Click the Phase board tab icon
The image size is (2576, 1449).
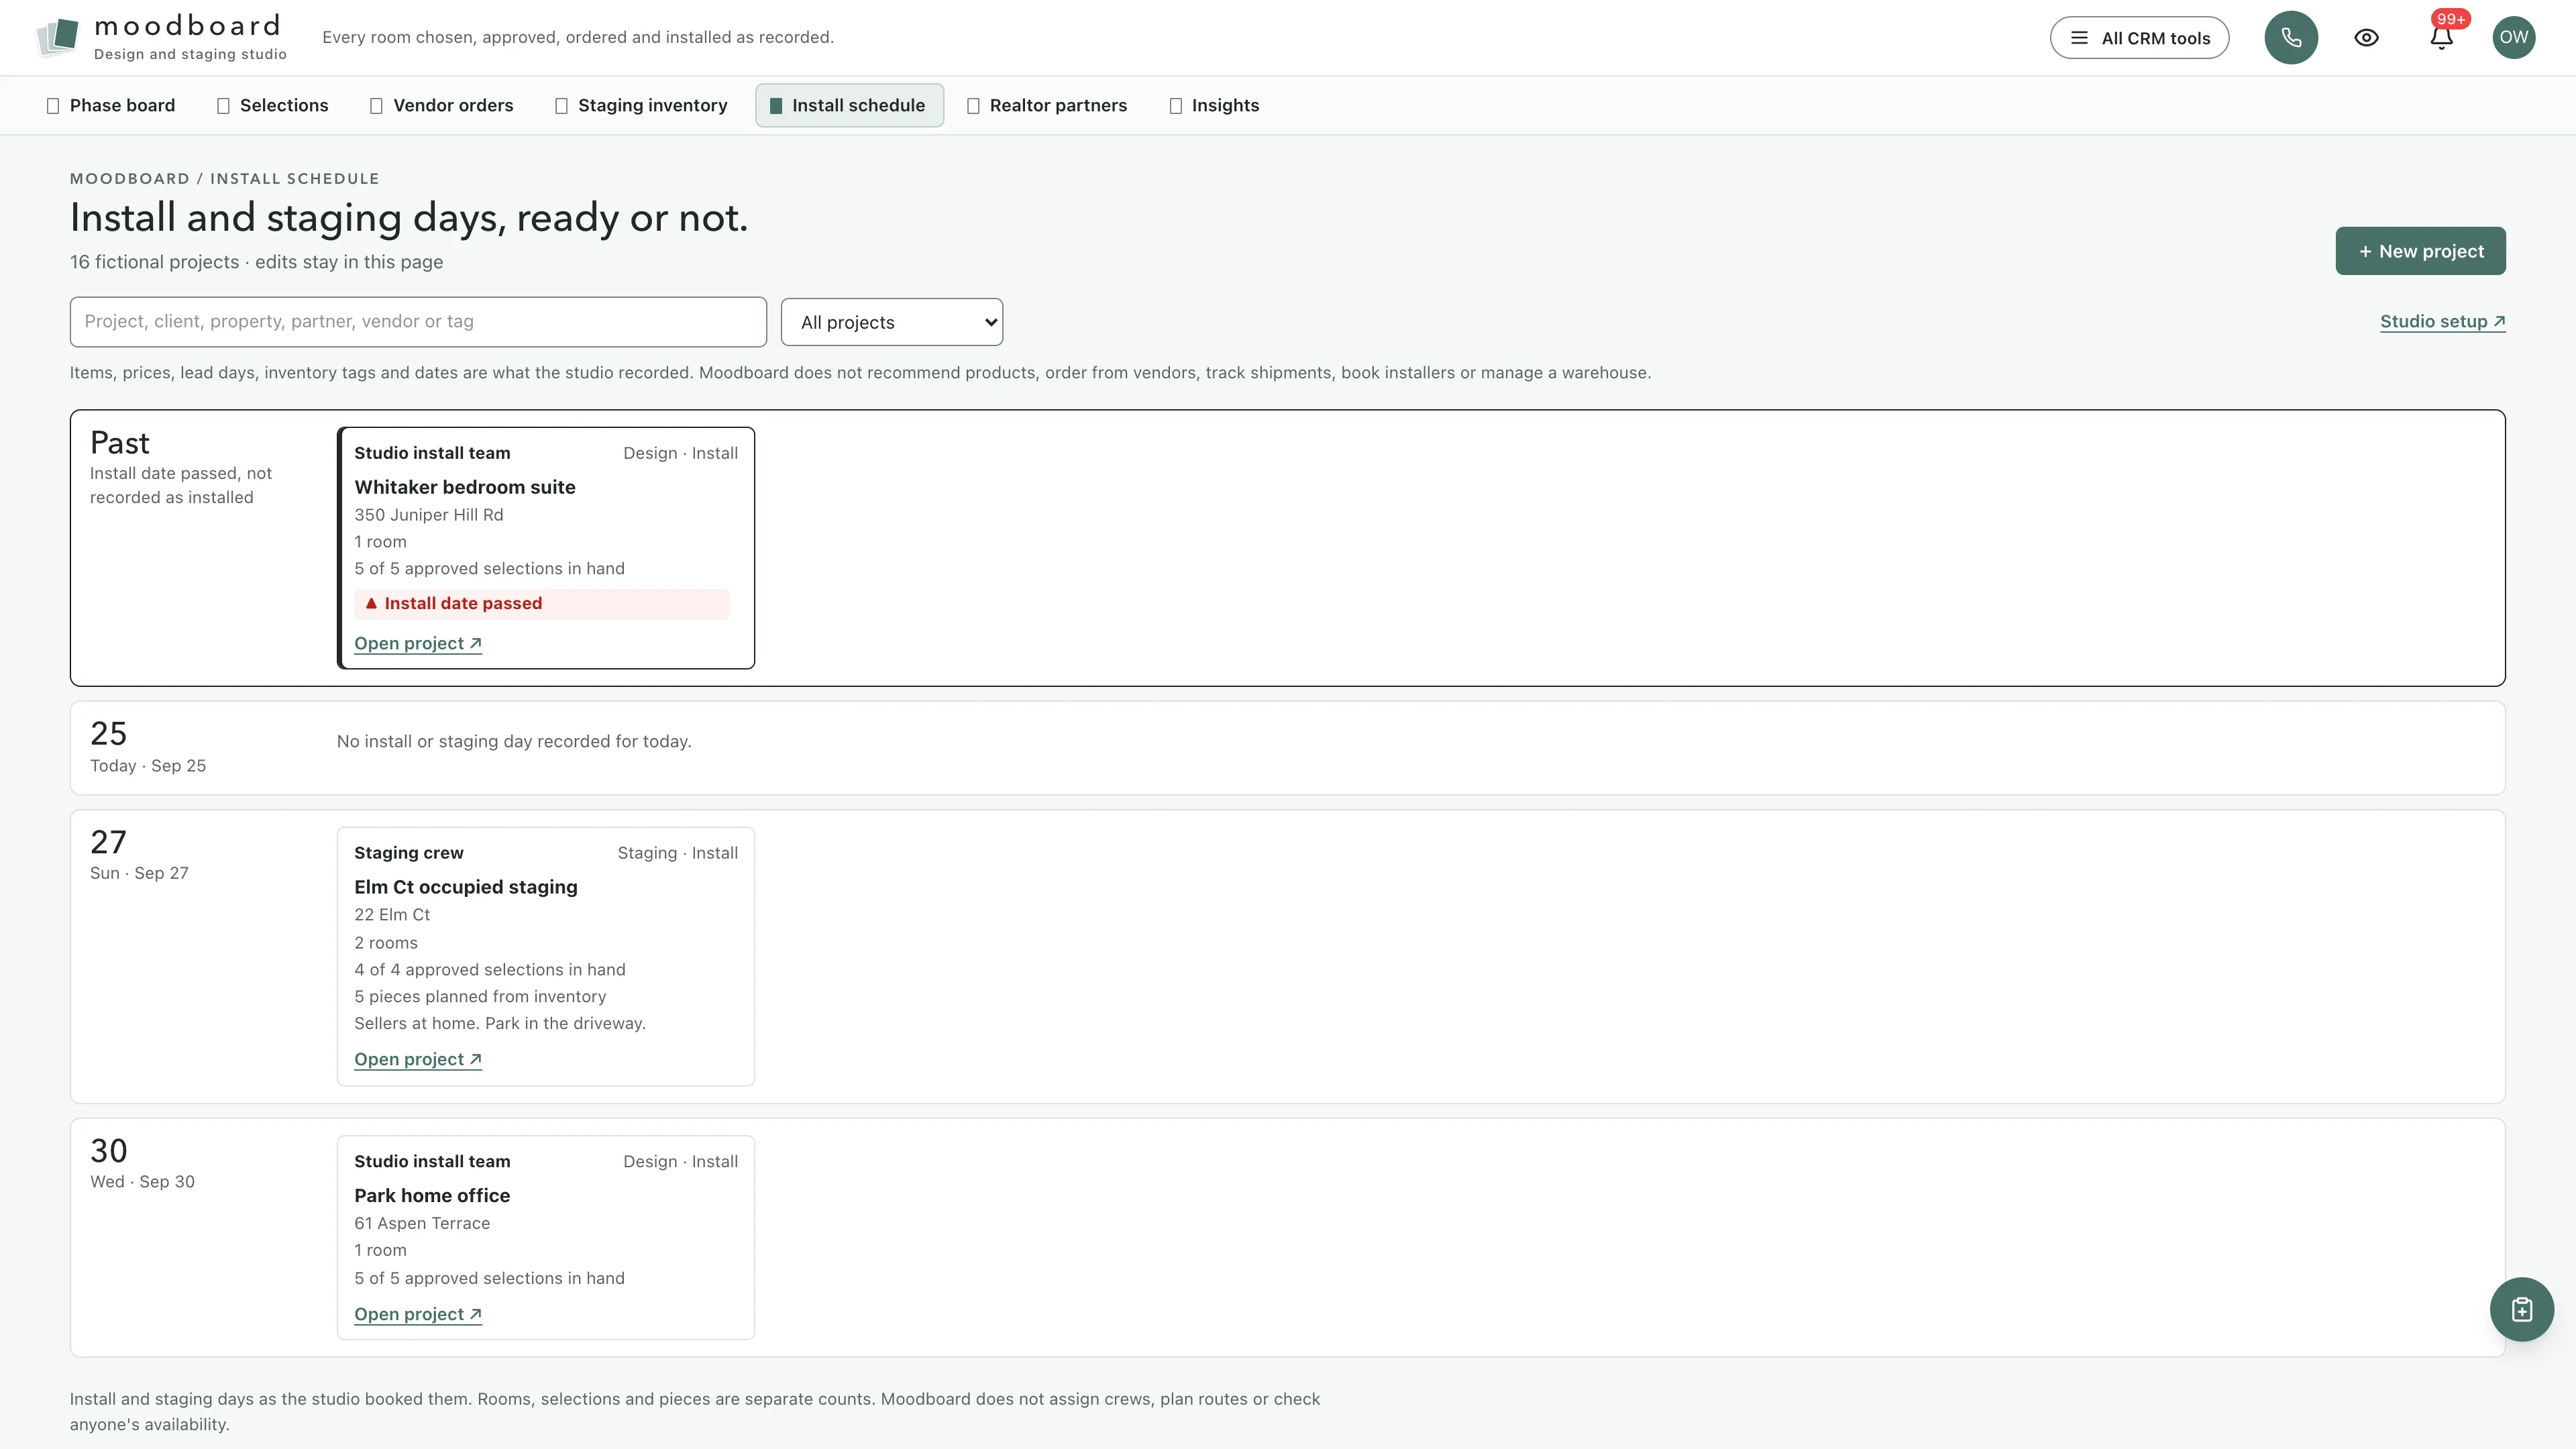tap(53, 106)
